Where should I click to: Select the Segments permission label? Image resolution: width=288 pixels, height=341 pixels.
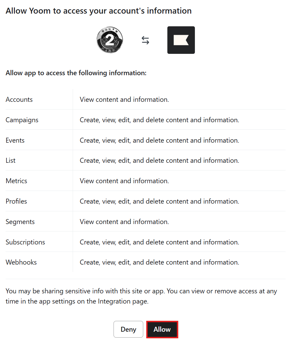coord(20,222)
